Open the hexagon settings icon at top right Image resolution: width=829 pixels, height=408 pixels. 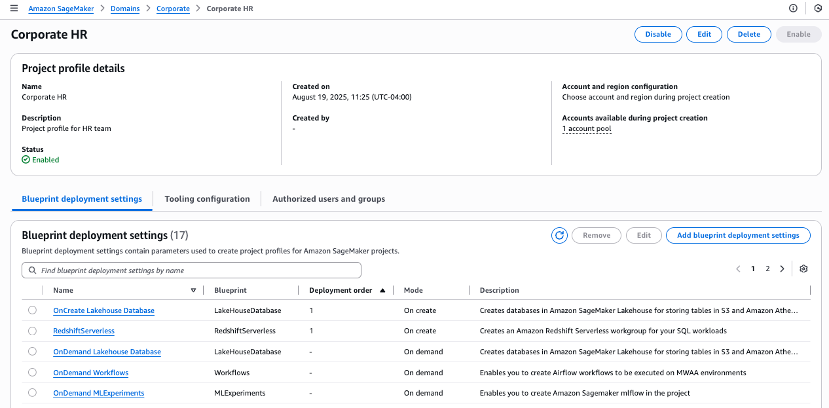[818, 9]
